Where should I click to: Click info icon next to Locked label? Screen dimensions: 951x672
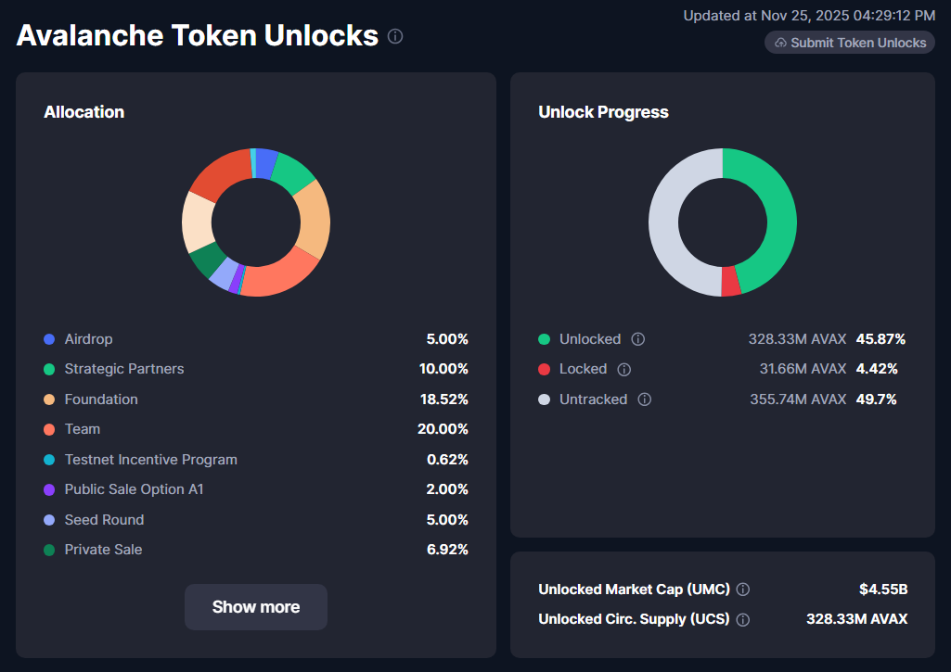tap(624, 369)
